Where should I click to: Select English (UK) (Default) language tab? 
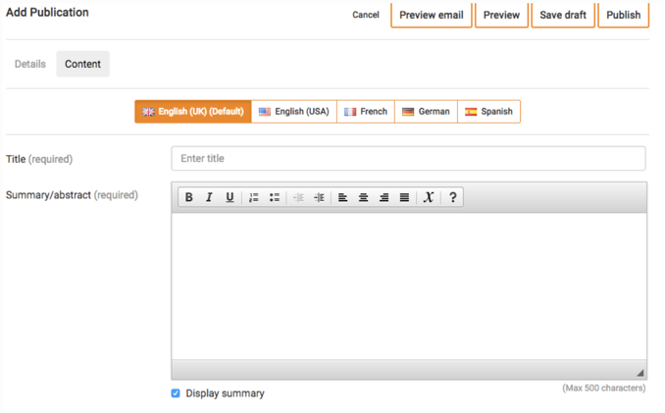point(193,112)
